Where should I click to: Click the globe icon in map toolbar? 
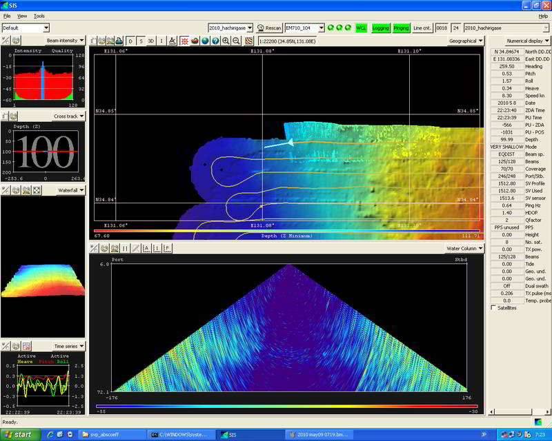pos(205,41)
